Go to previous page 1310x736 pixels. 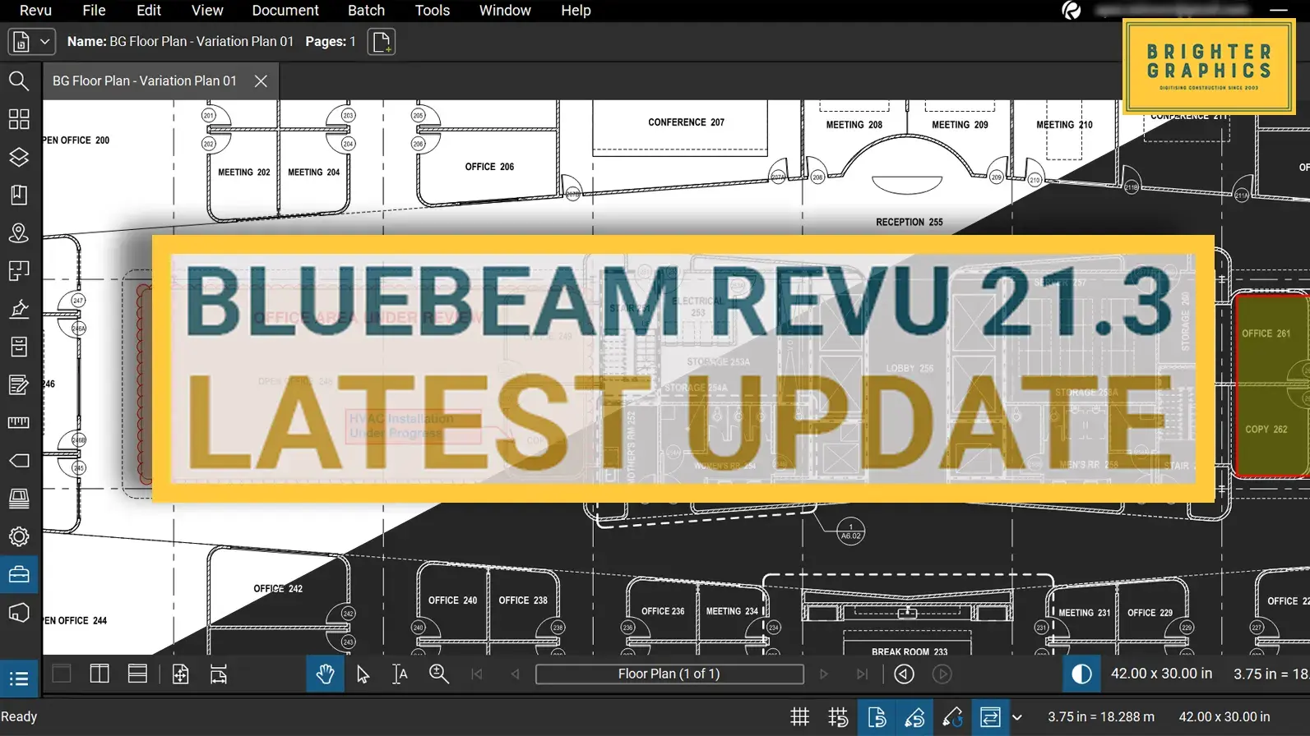[x=515, y=674]
